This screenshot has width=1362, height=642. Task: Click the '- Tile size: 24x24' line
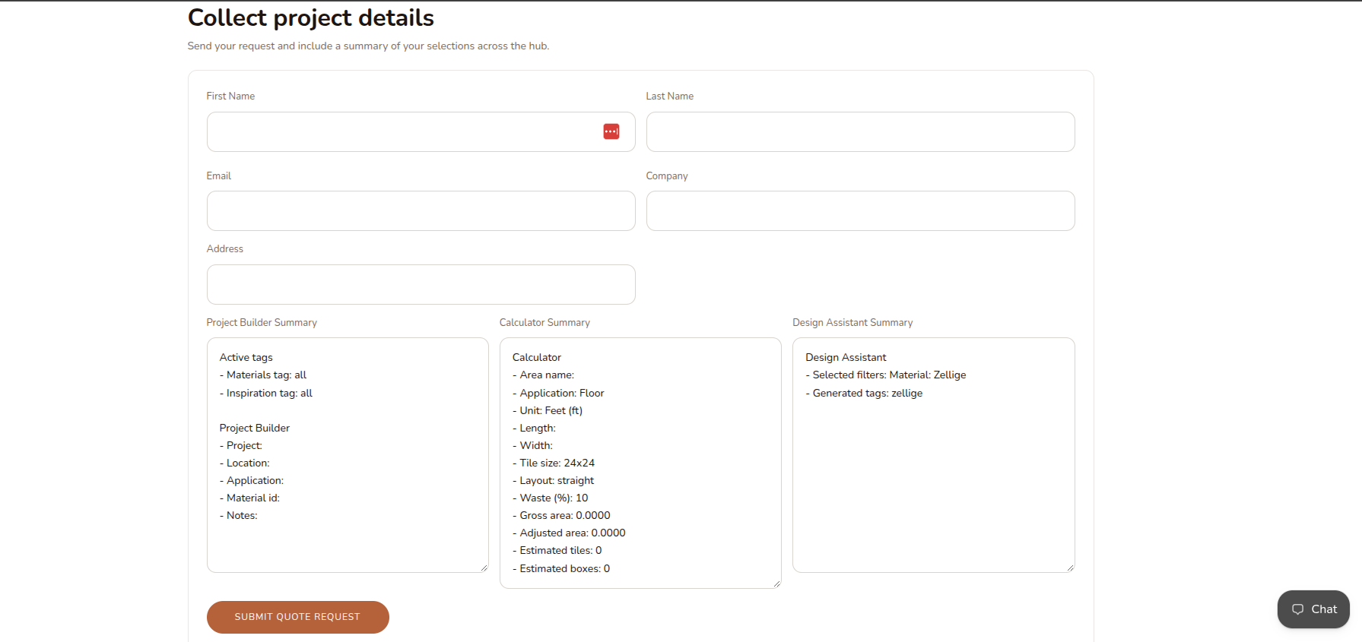point(554,463)
